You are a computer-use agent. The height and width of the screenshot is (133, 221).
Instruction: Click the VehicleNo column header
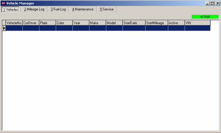14,23
